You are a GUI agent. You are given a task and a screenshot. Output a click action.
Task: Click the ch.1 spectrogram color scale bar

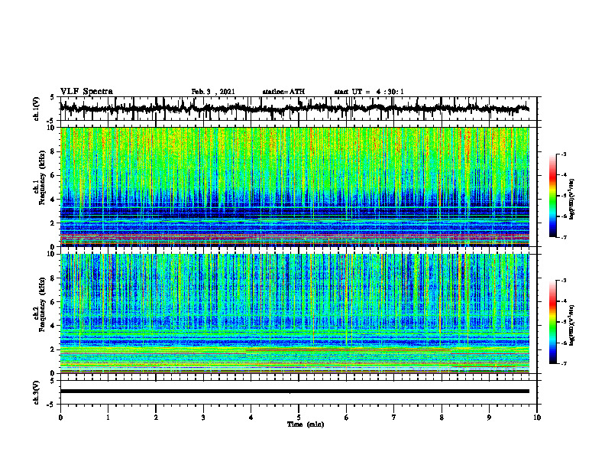coord(552,196)
